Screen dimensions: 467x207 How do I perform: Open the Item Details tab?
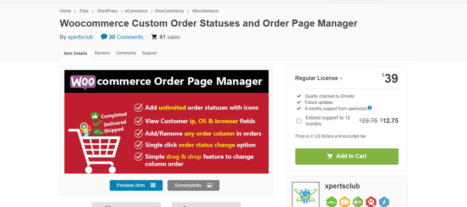click(x=76, y=53)
